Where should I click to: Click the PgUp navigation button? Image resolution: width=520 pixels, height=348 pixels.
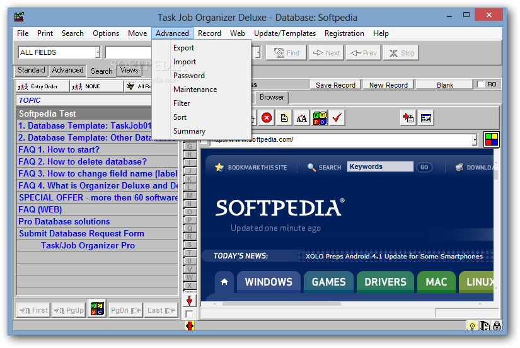point(69,311)
